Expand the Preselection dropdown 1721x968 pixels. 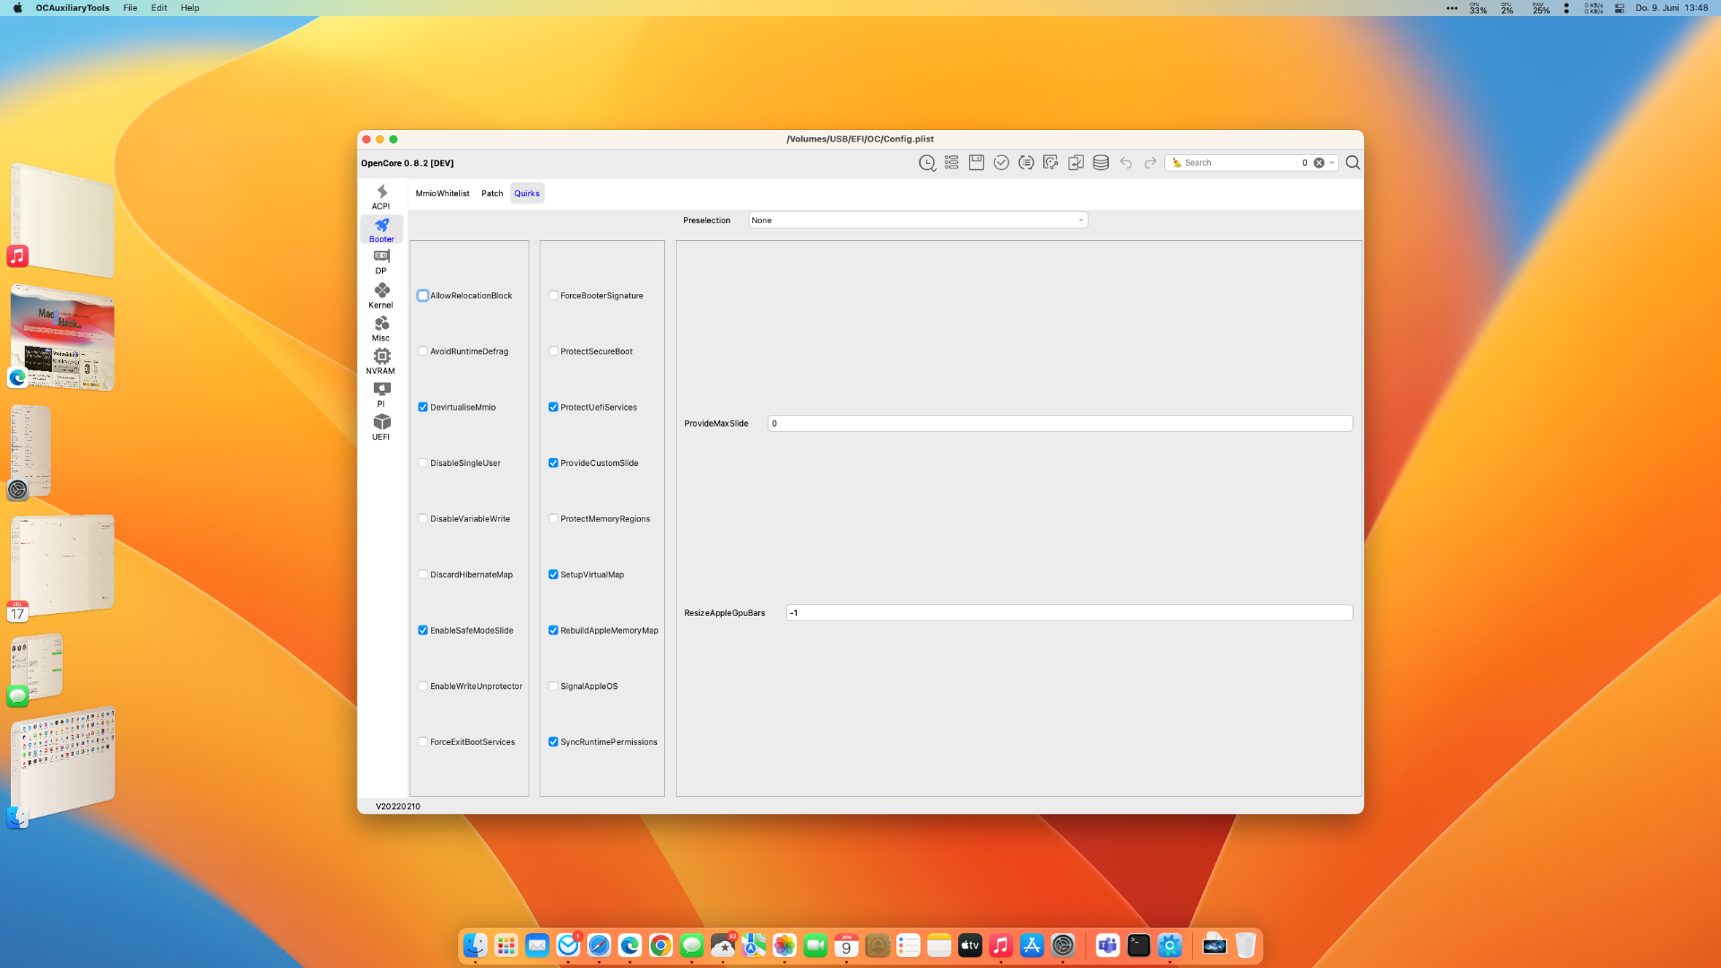click(918, 220)
